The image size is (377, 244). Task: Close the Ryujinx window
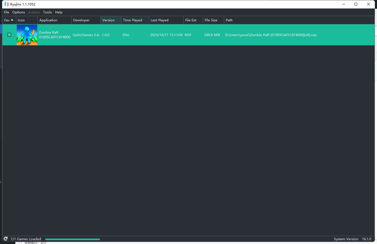tap(369, 4)
